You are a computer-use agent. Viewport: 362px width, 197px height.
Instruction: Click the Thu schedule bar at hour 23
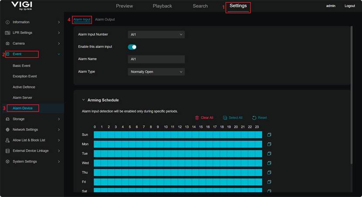259,173
